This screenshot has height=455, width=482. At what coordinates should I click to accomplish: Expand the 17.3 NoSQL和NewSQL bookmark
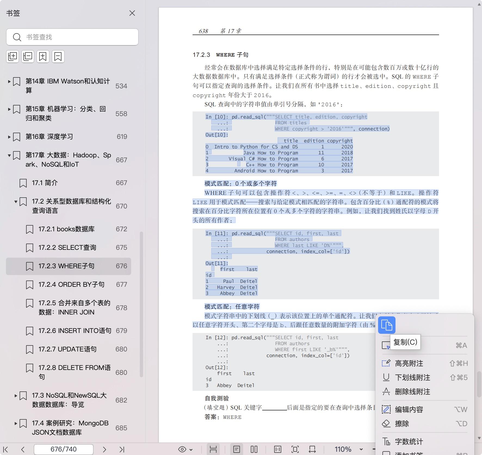[16, 396]
